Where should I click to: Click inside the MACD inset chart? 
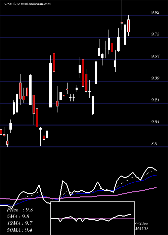coord(92,218)
